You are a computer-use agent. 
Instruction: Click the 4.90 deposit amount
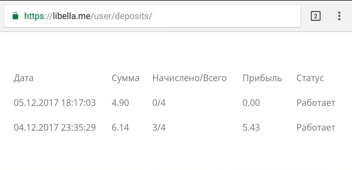click(x=120, y=103)
